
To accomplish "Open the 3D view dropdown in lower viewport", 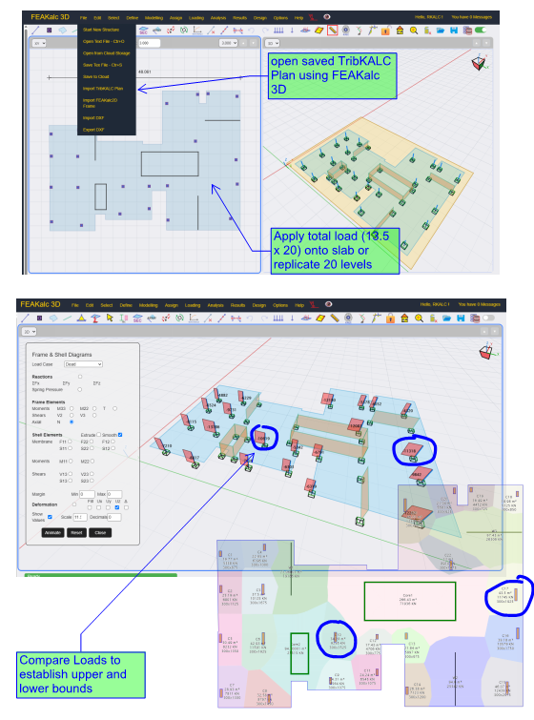I will pyautogui.click(x=29, y=332).
